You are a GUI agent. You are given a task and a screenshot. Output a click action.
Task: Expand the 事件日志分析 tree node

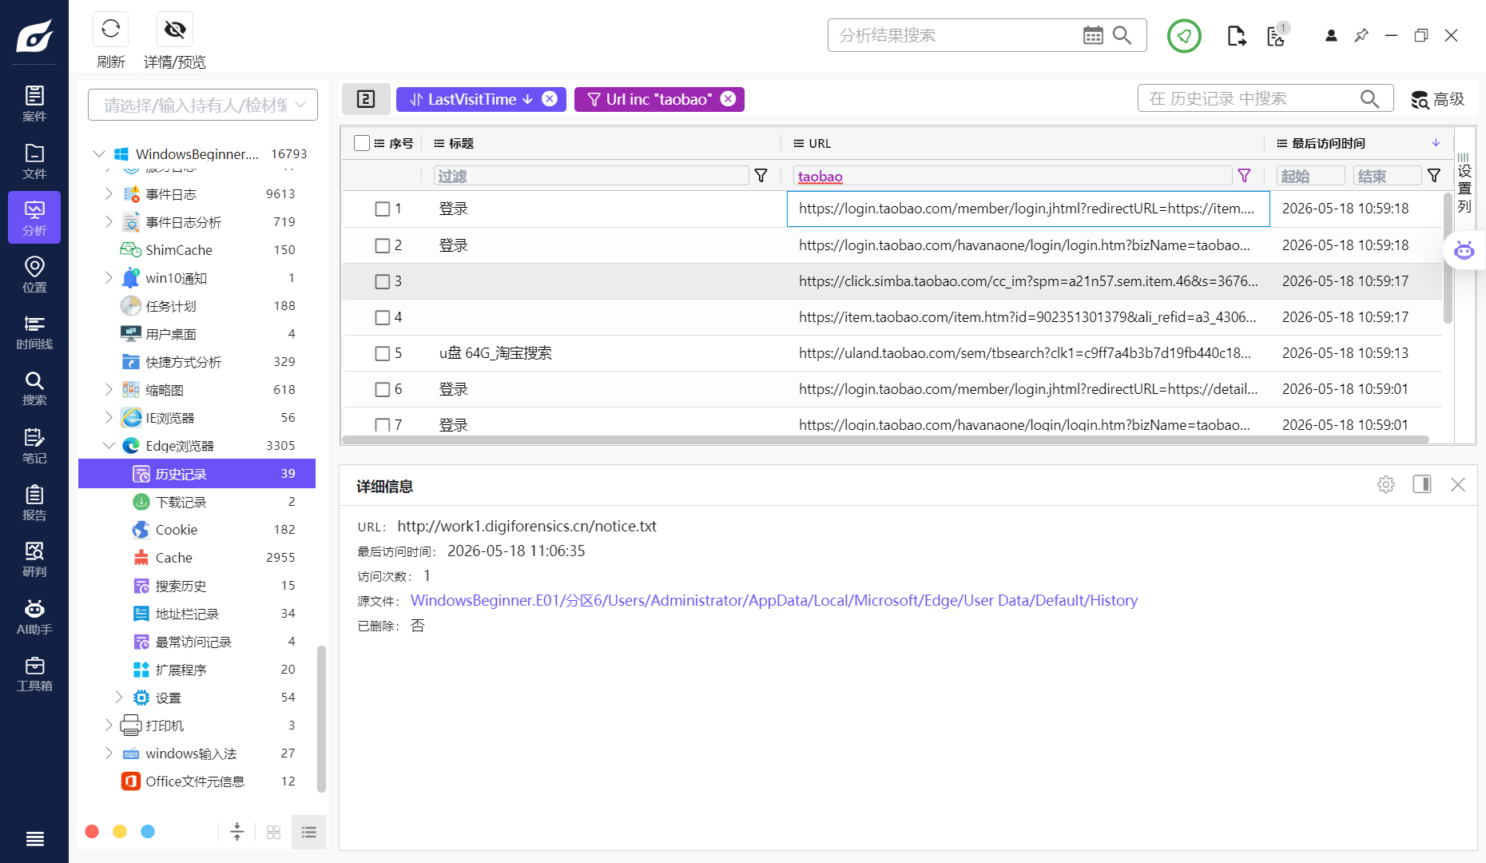tap(109, 221)
